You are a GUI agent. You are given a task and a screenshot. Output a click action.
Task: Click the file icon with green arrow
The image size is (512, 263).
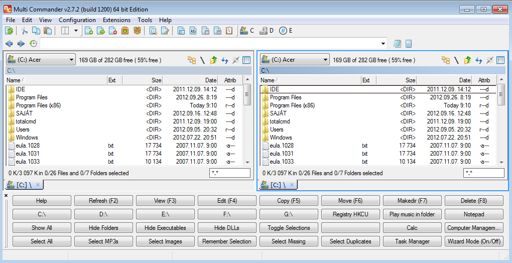101,31
